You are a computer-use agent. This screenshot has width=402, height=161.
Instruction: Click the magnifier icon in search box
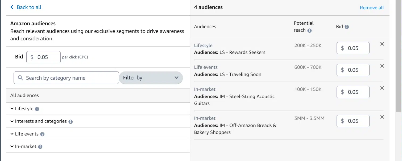20,78
